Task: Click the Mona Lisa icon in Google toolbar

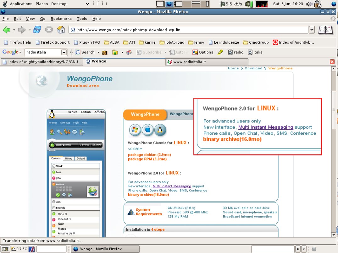Action: pyautogui.click(x=105, y=52)
